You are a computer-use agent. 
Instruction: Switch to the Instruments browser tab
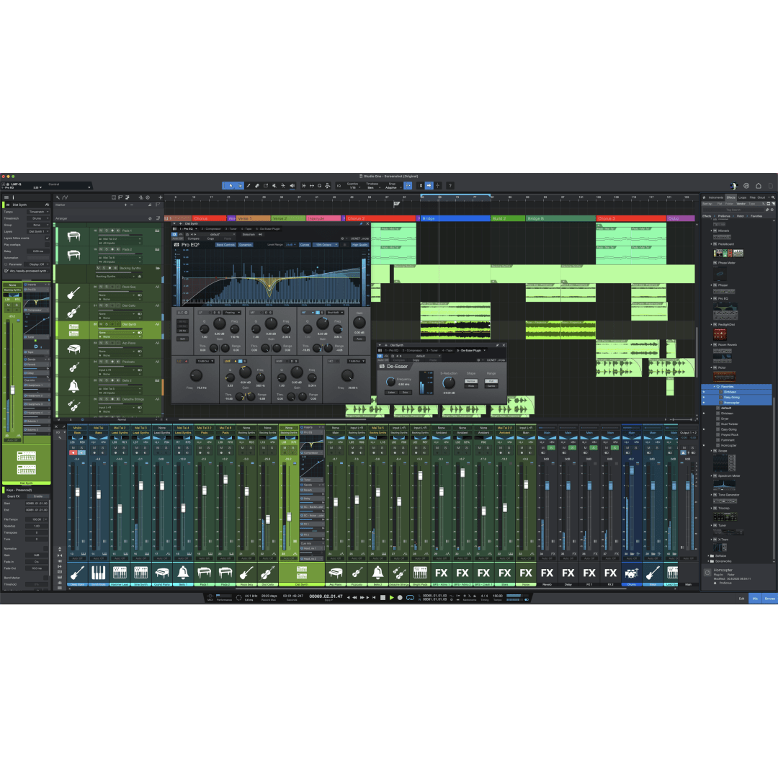click(716, 197)
